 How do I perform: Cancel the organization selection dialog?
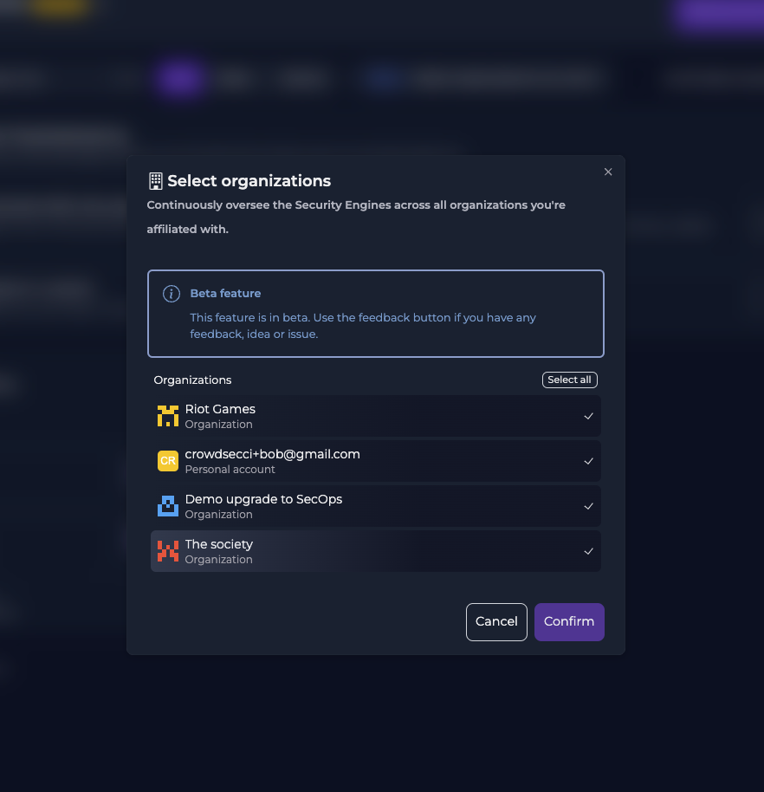pos(496,621)
